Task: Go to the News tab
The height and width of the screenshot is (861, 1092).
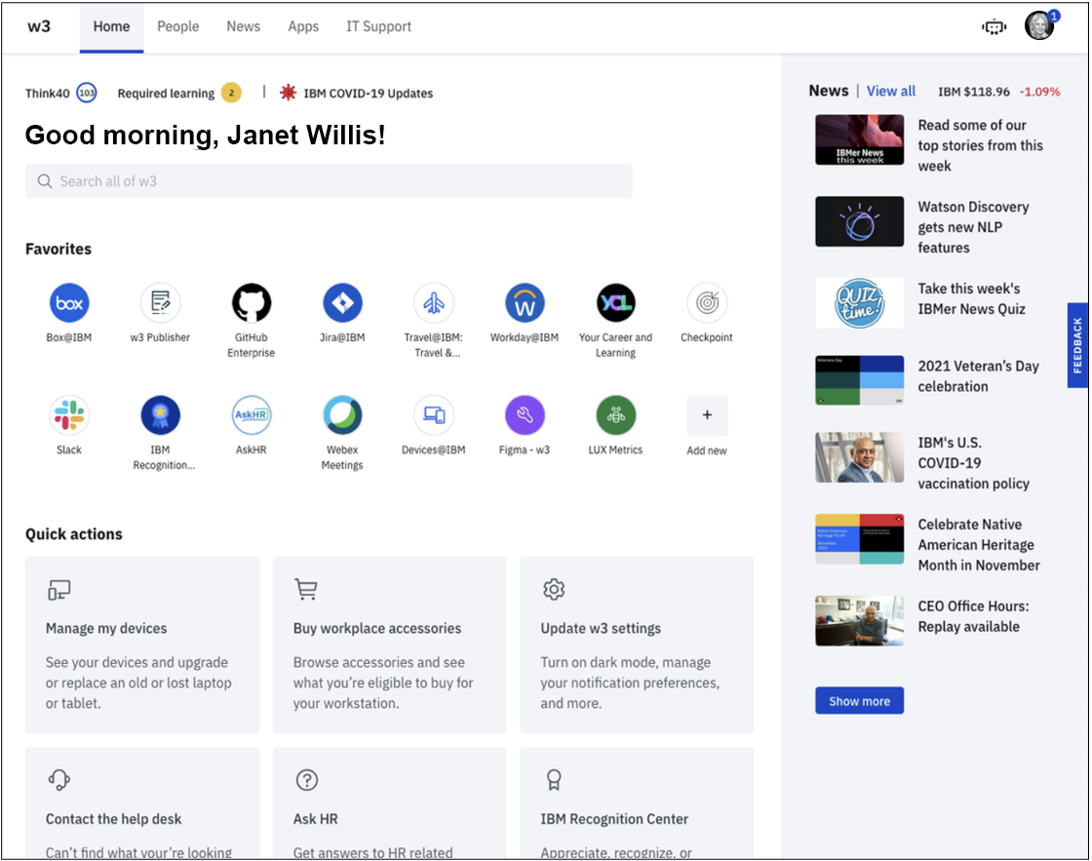Action: [x=243, y=26]
